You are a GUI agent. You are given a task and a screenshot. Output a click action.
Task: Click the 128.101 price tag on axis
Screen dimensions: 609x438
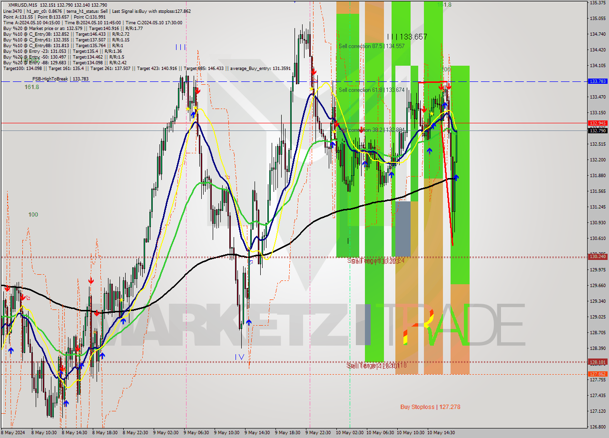point(598,362)
